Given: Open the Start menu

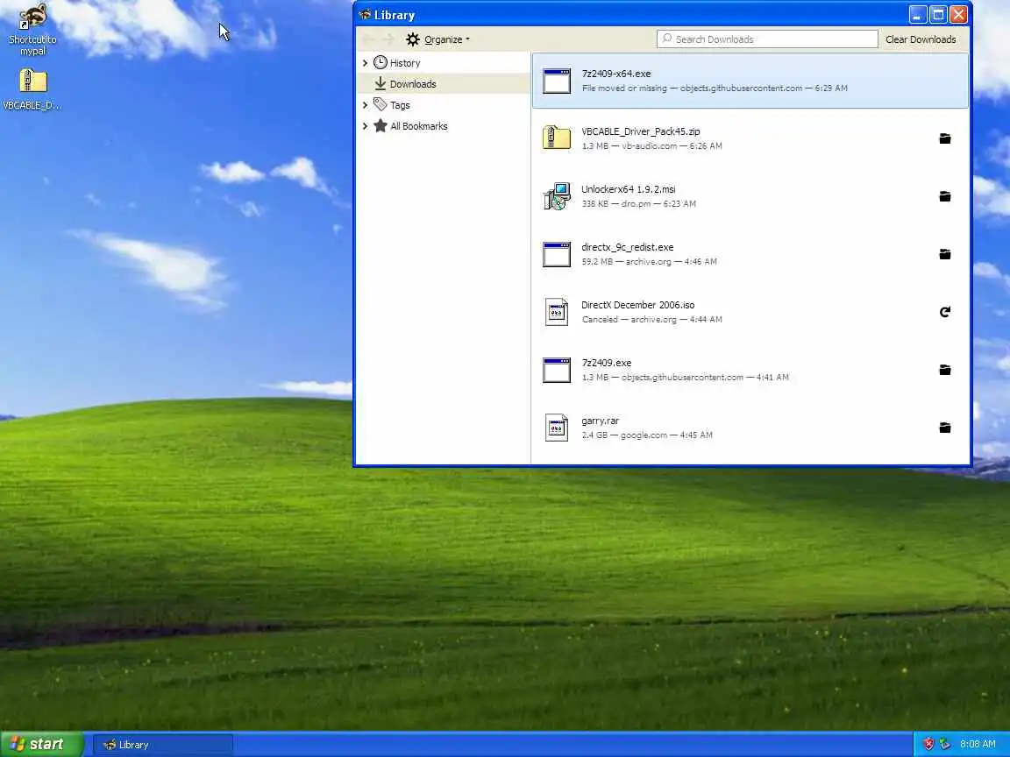Looking at the screenshot, I should click(42, 744).
